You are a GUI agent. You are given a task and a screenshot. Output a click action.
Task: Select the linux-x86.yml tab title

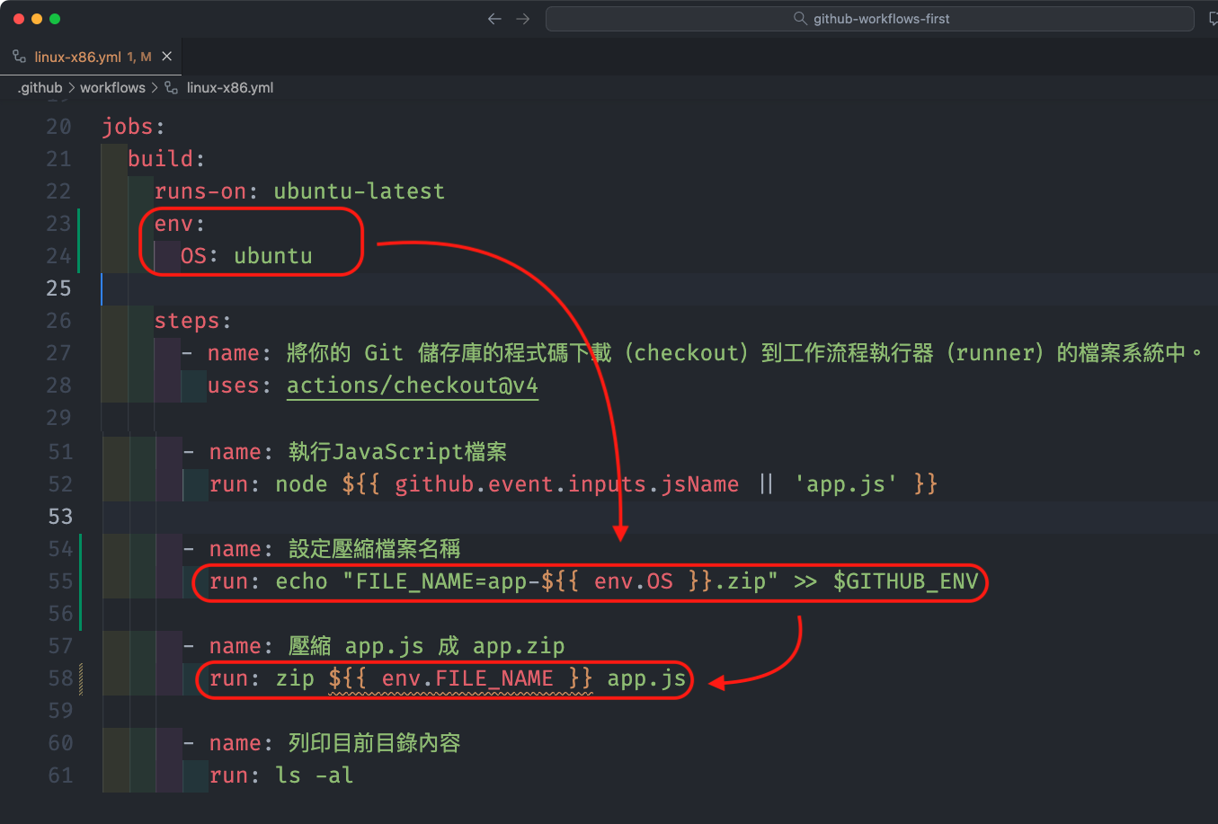click(x=77, y=57)
